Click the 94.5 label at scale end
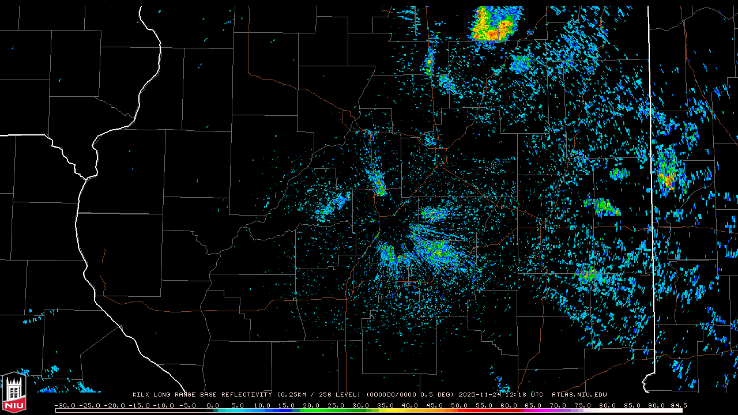Viewport: 738px width, 415px height. pos(678,406)
